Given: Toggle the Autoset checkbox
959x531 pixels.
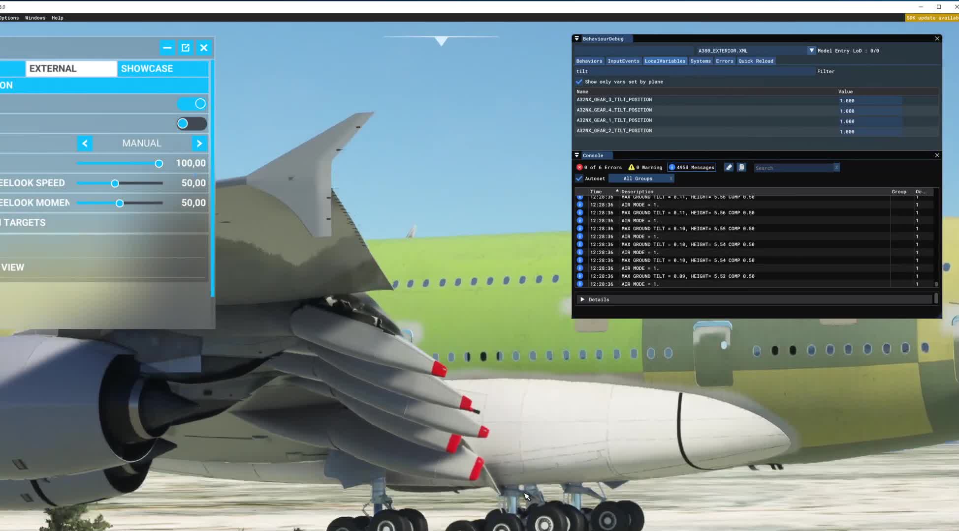Looking at the screenshot, I should (x=579, y=178).
